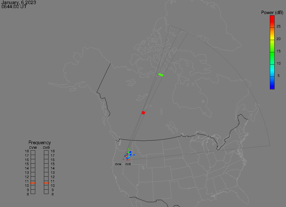Click the "cvw" radar label on the map
Viewport: 286px width, 207px height.
(118, 164)
